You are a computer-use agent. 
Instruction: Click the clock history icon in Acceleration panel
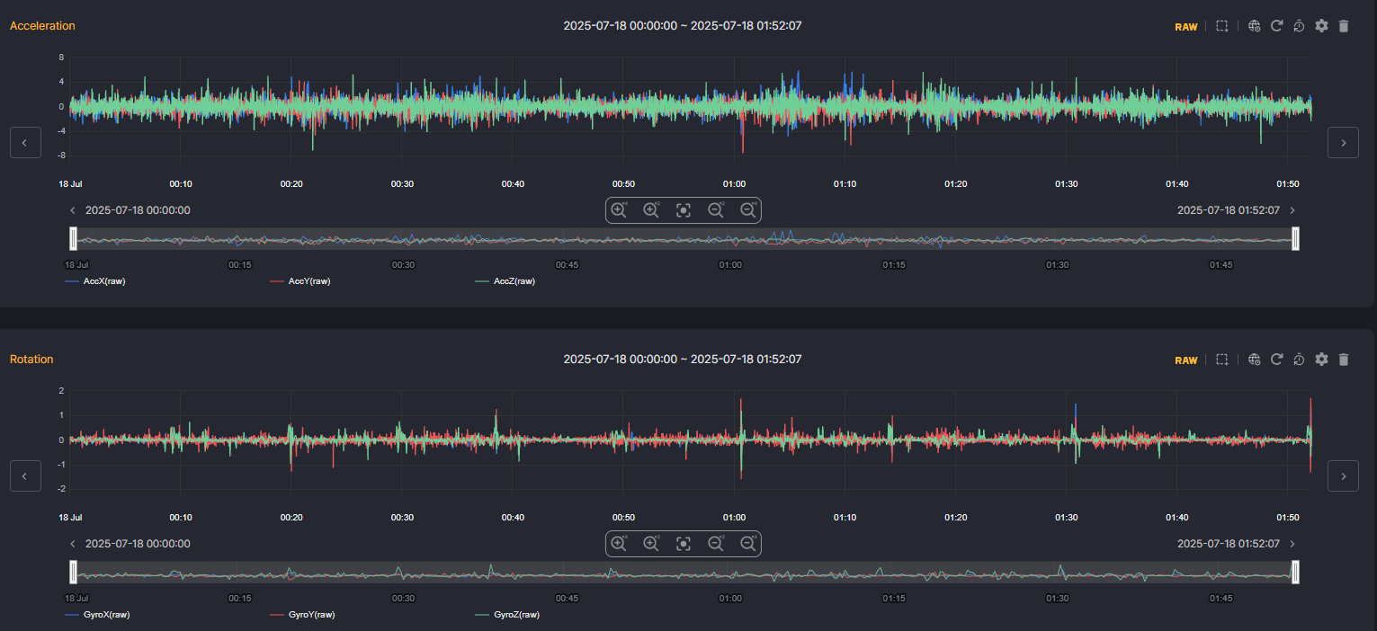click(x=1299, y=26)
